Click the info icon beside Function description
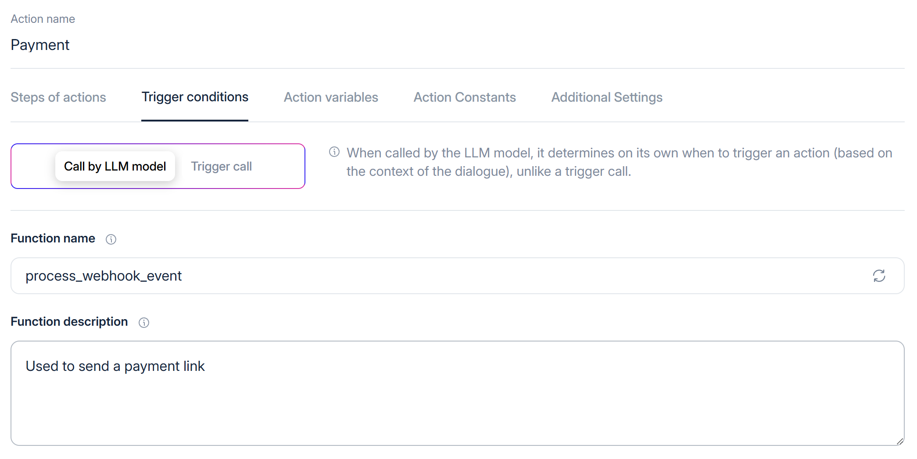917x459 pixels. point(144,323)
